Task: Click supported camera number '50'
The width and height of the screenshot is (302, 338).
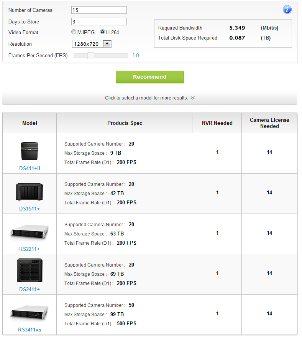Action: pyautogui.click(x=131, y=305)
